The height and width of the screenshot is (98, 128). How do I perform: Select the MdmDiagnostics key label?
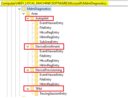click(x=39, y=9)
